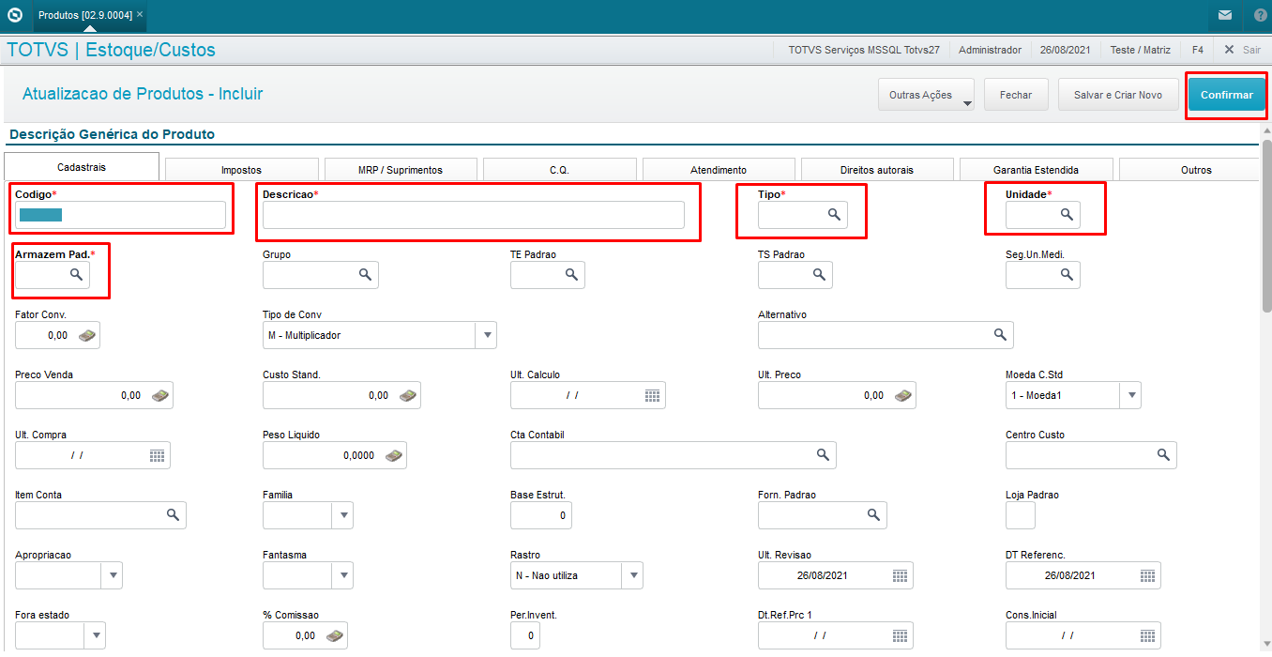The image size is (1272, 657).
Task: Open the Seg.Un.Medi. lookup magnifier
Action: click(x=1067, y=275)
